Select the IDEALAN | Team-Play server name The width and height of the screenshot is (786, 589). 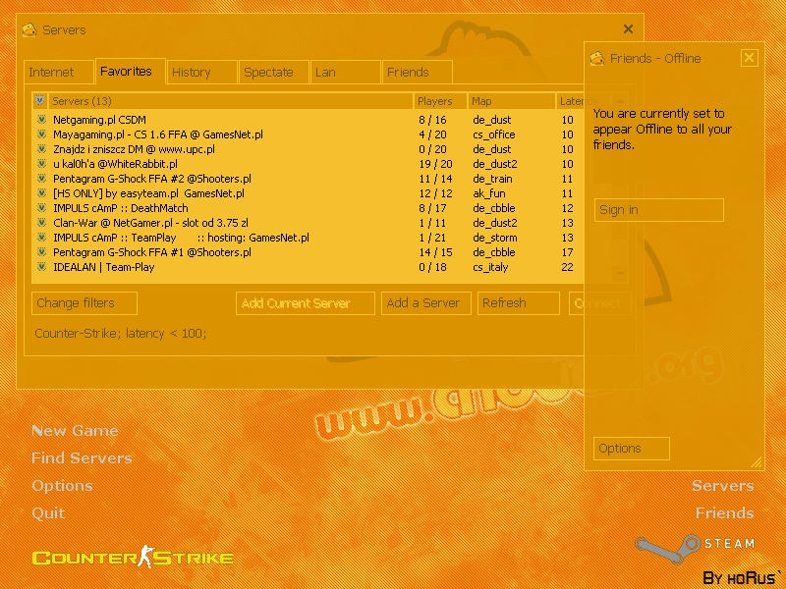click(104, 267)
